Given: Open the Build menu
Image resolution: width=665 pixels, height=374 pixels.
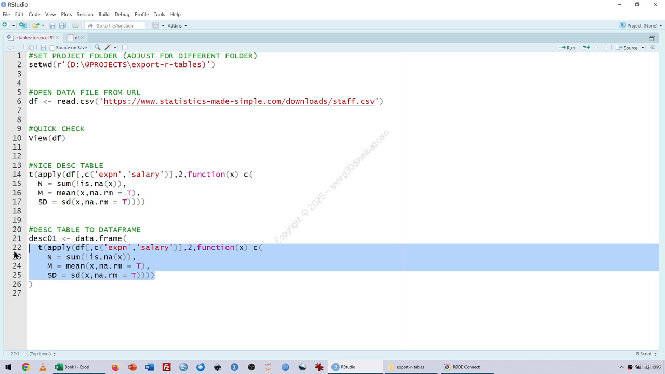Looking at the screenshot, I should coord(104,14).
